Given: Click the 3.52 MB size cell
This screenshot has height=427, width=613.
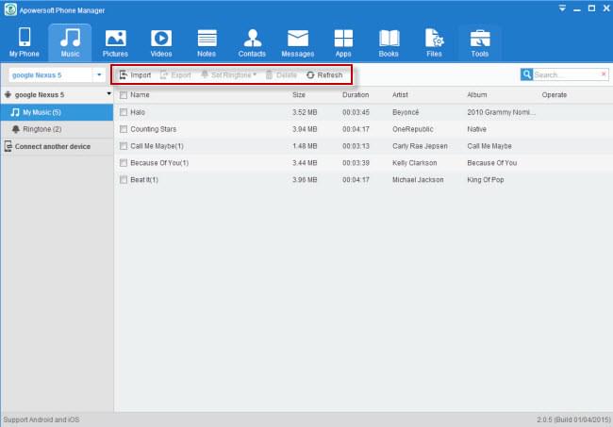Looking at the screenshot, I should coord(305,112).
